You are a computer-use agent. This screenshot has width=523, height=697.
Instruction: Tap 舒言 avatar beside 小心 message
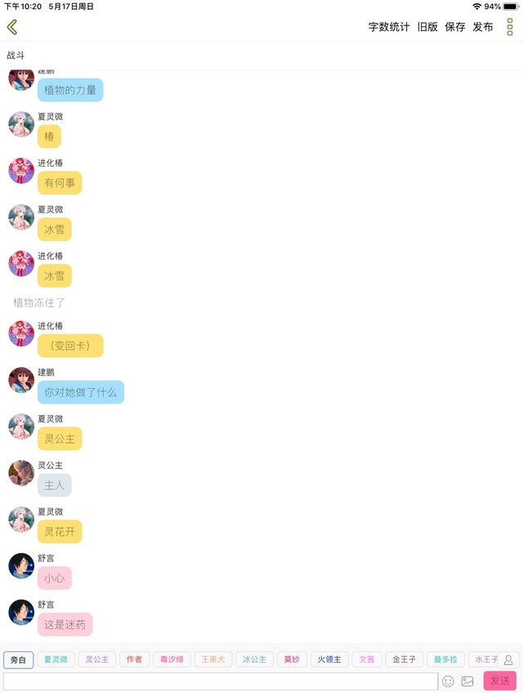pyautogui.click(x=21, y=566)
